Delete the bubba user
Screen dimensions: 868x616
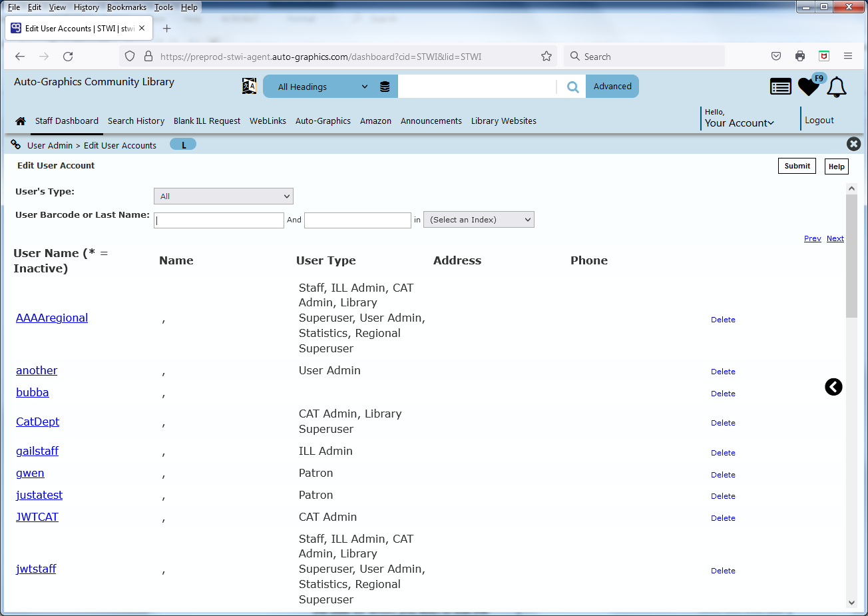click(723, 394)
